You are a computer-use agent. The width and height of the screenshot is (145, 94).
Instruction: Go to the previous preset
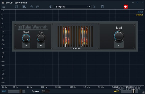(50, 7)
